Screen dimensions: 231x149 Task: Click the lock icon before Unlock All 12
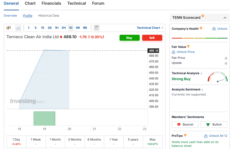point(206,136)
